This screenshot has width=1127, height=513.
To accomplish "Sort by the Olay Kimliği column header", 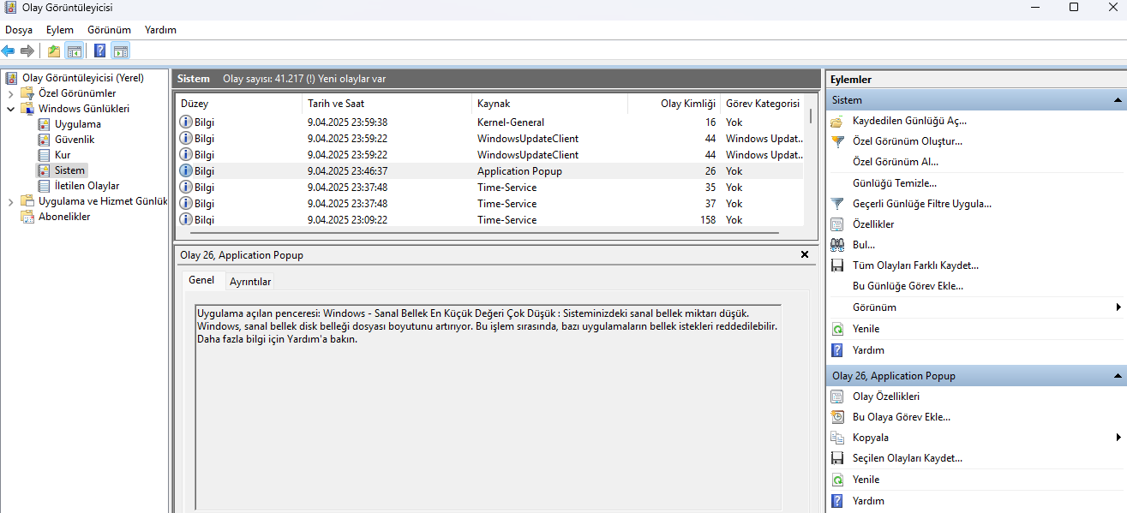I will (x=674, y=104).
